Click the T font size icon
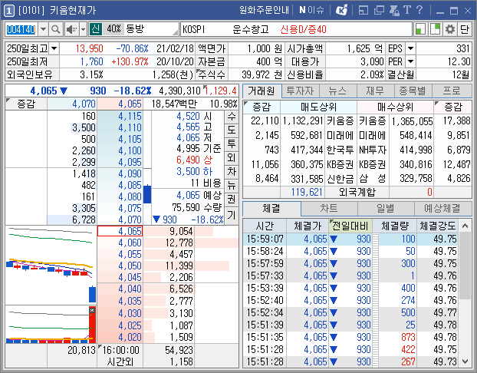The image size is (477, 373). (x=407, y=10)
